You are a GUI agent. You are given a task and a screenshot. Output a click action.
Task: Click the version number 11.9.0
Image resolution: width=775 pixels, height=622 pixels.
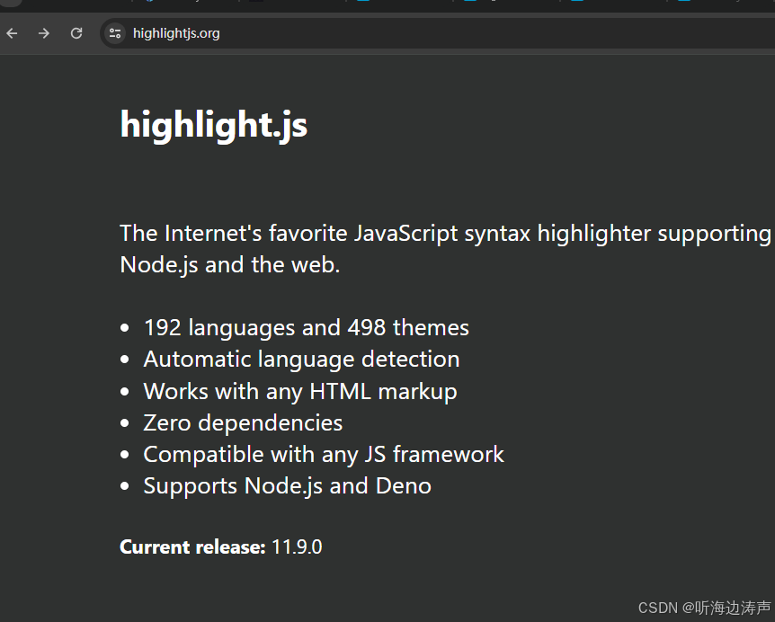[297, 546]
